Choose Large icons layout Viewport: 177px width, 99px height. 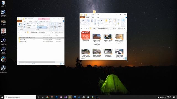tap(41, 24)
